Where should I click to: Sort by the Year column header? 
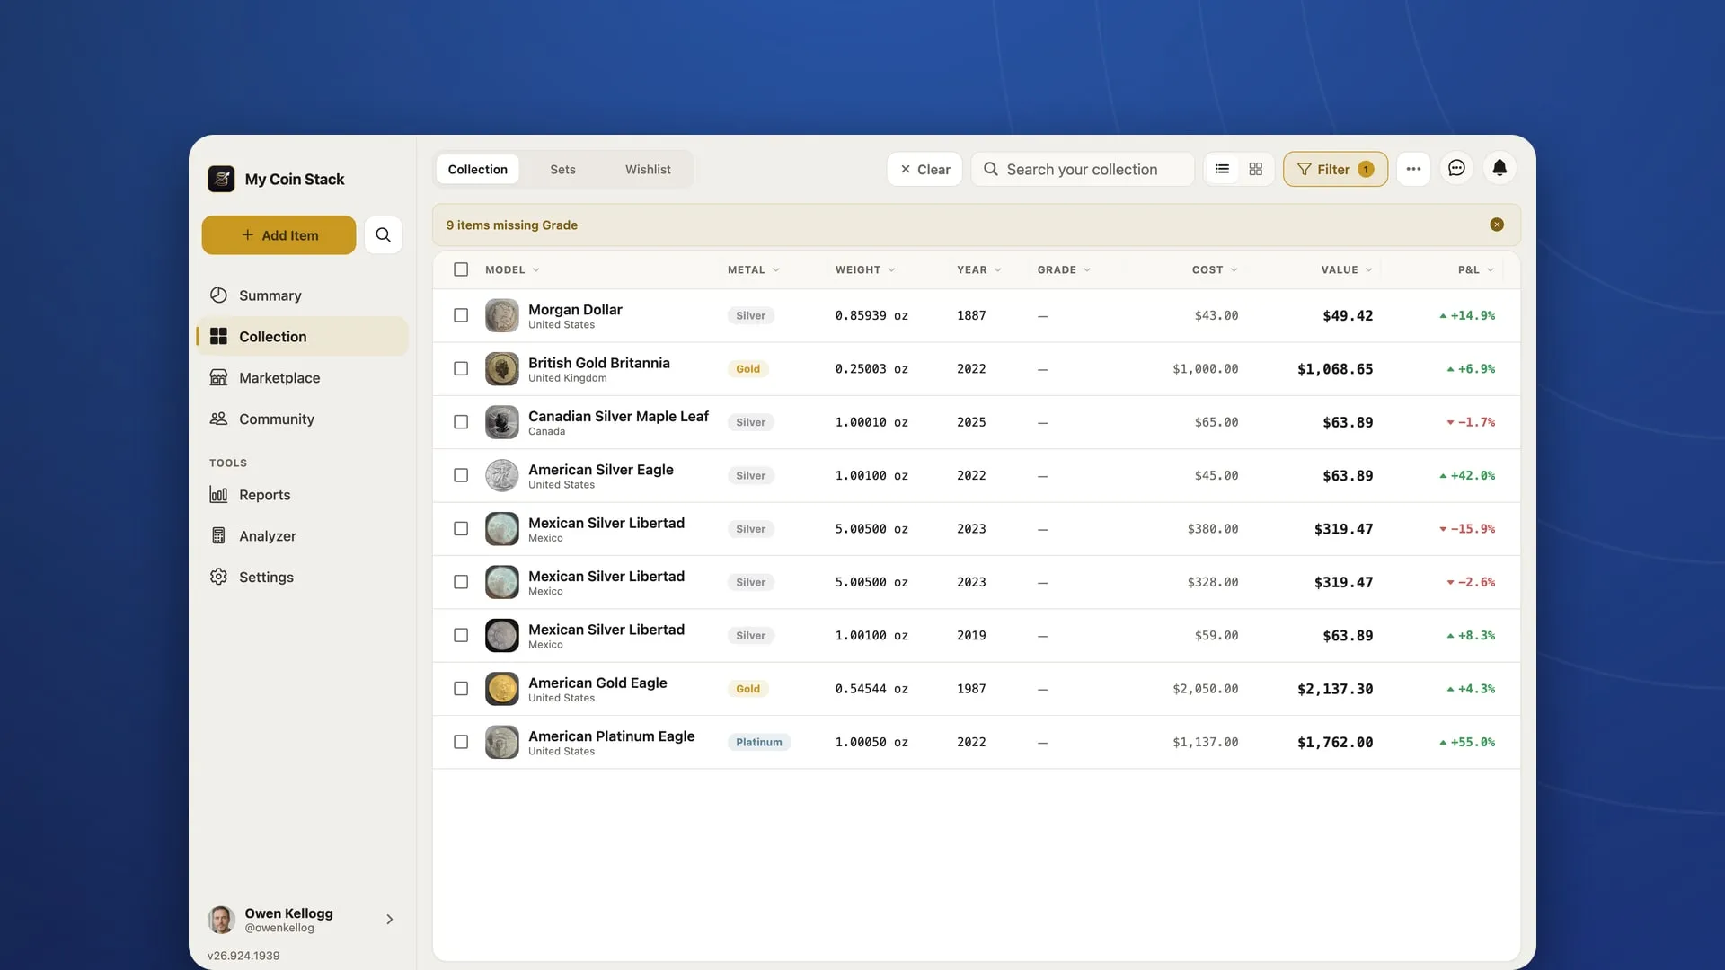[978, 269]
